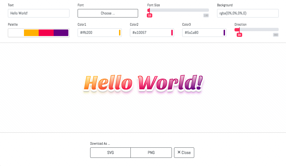The width and height of the screenshot is (286, 166).
Task: Click the Color2 pink swatch strip
Action: 172,32
